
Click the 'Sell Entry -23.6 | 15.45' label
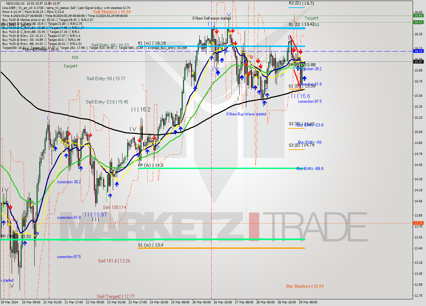point(107,102)
